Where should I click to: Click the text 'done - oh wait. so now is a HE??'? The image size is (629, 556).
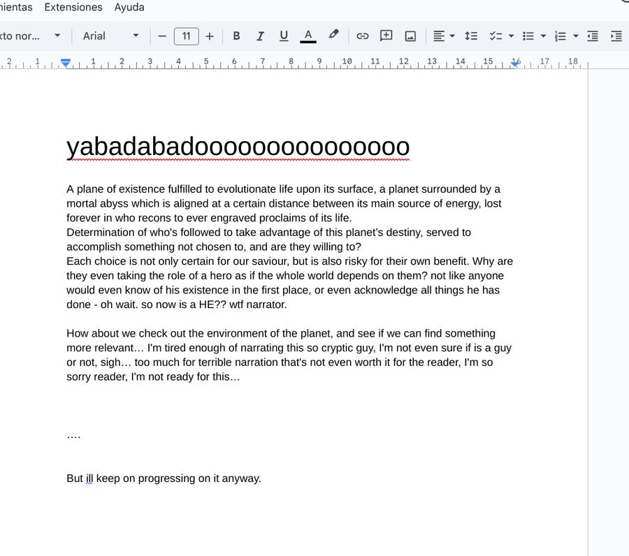[147, 305]
